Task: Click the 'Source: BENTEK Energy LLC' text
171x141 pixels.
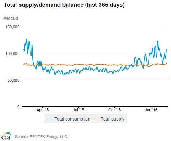Action: (x=41, y=137)
